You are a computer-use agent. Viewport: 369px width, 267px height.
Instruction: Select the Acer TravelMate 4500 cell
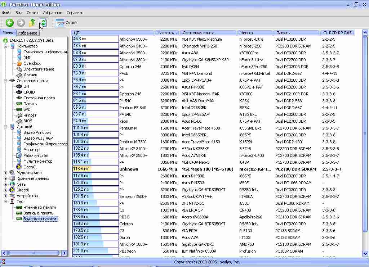point(201,128)
